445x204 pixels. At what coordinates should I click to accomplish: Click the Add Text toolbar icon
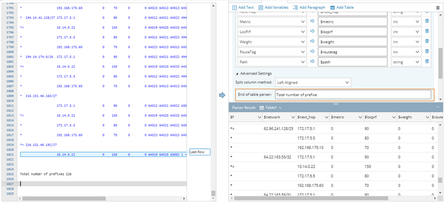pyautogui.click(x=235, y=7)
